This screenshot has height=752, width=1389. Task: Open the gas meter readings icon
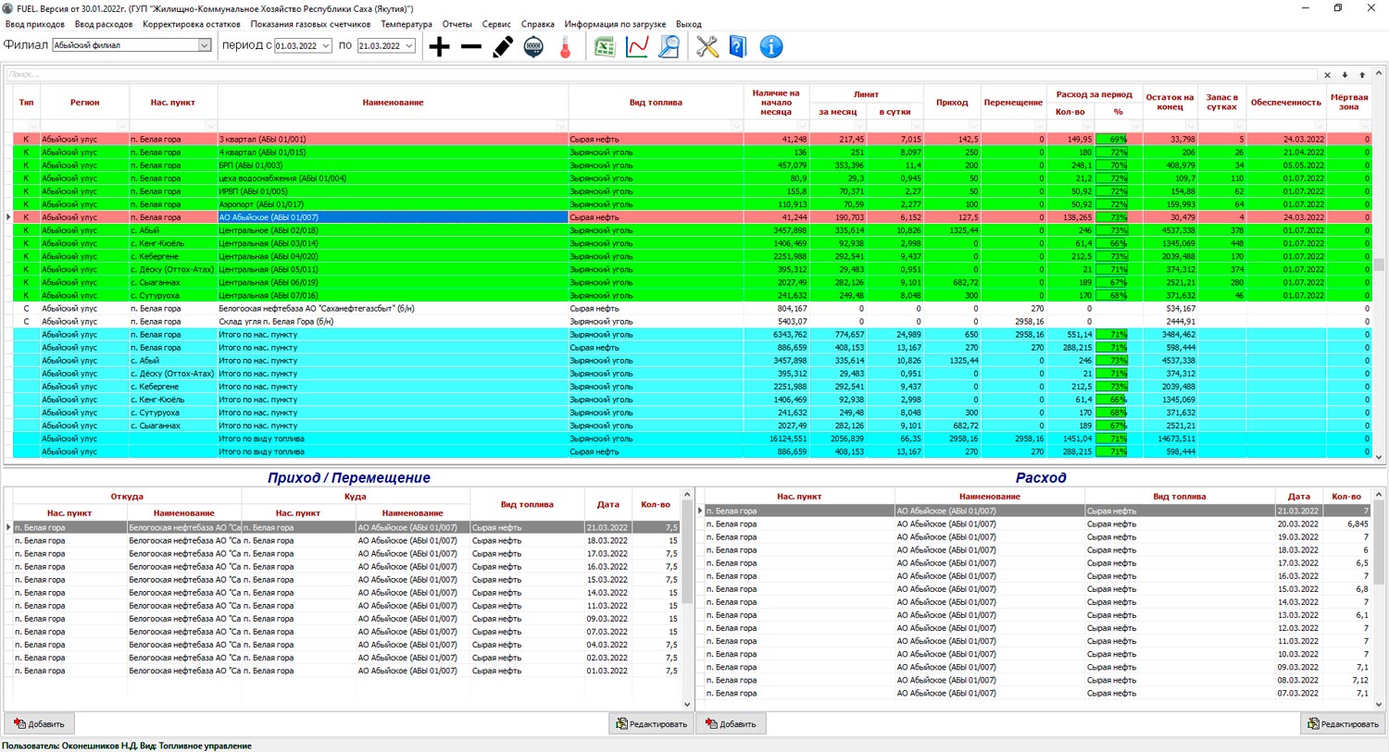point(533,46)
